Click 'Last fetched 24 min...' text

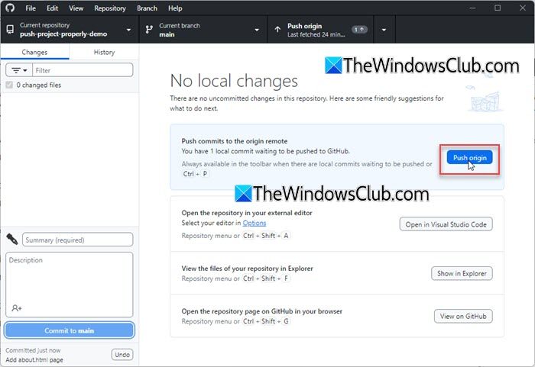tap(316, 34)
